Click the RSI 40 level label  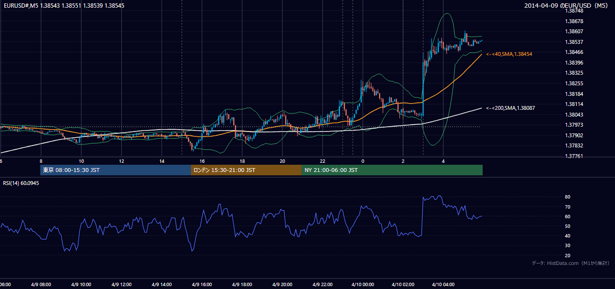tap(568, 236)
